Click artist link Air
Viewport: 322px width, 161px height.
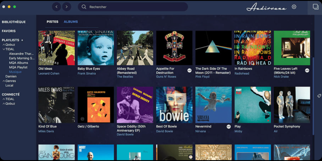point(276,131)
